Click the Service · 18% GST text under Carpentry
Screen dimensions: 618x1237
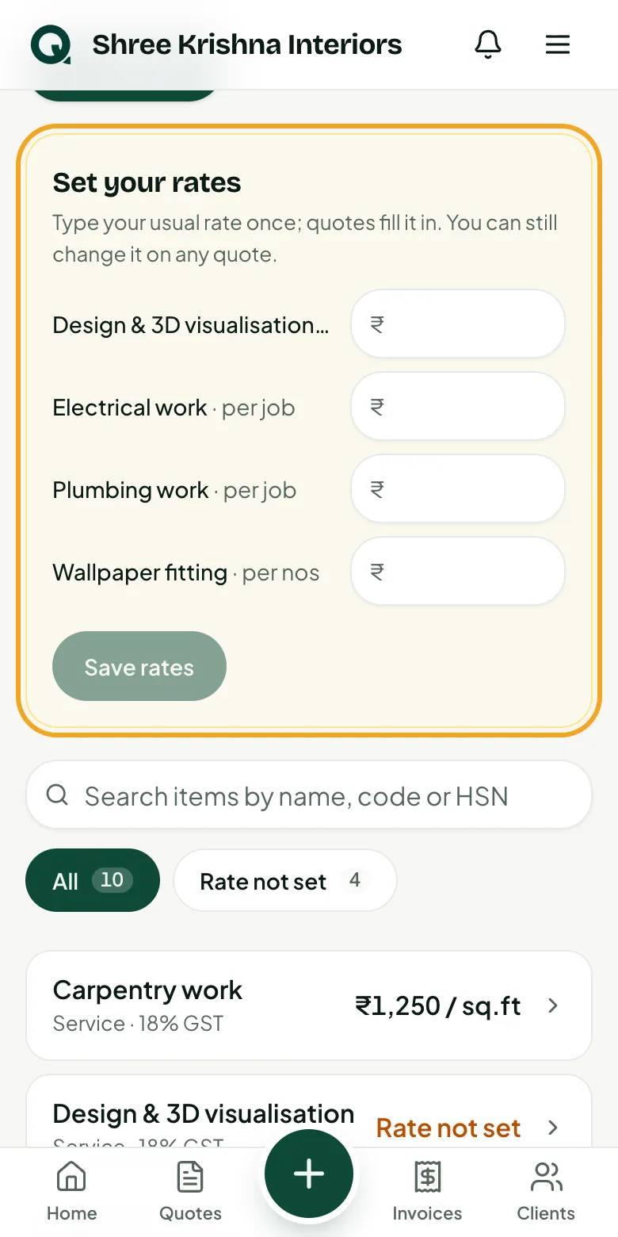pos(138,1023)
